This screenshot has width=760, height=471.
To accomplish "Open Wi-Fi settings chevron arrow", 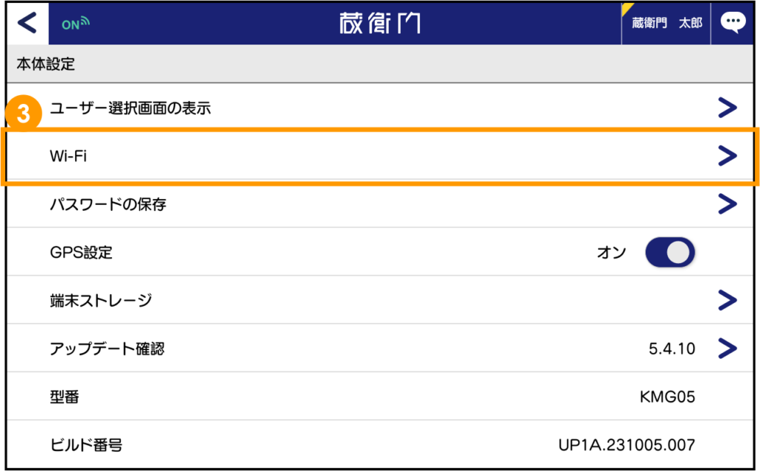I will click(727, 155).
